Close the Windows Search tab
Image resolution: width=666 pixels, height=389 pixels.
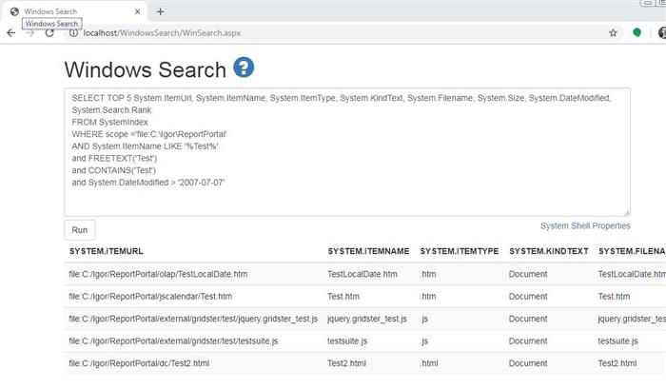137,12
